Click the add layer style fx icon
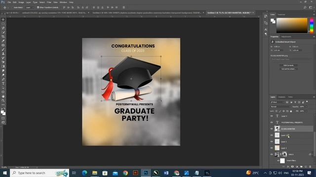Viewport: 316px width, 177px height. [x=288, y=167]
